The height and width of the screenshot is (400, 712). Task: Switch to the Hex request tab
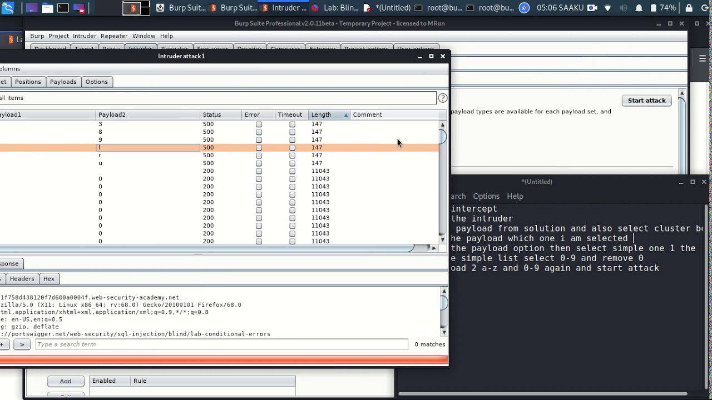pyautogui.click(x=49, y=278)
